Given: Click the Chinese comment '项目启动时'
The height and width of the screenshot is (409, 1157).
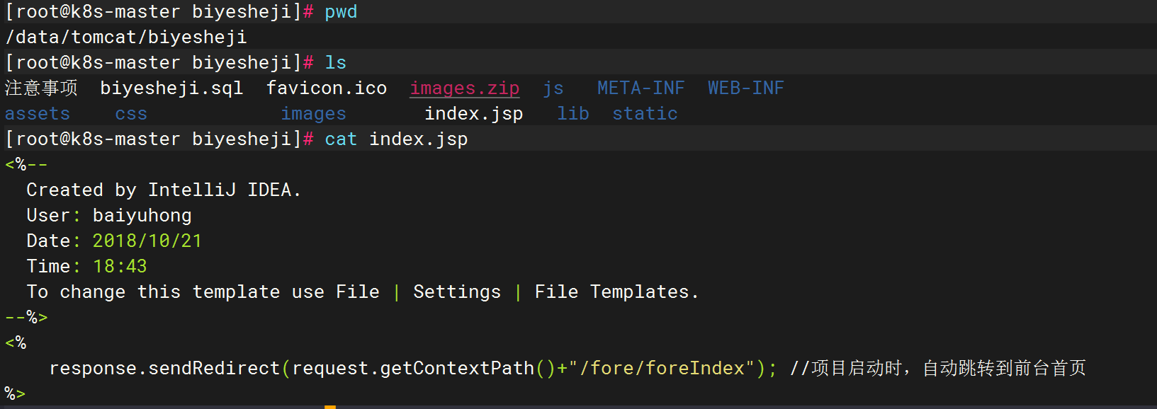Looking at the screenshot, I should 857,368.
